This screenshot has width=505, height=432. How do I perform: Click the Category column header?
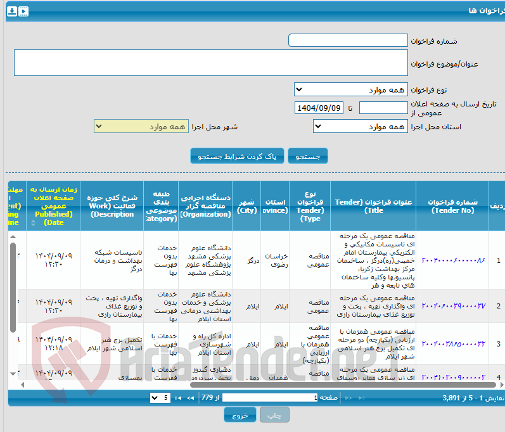tap(161, 206)
